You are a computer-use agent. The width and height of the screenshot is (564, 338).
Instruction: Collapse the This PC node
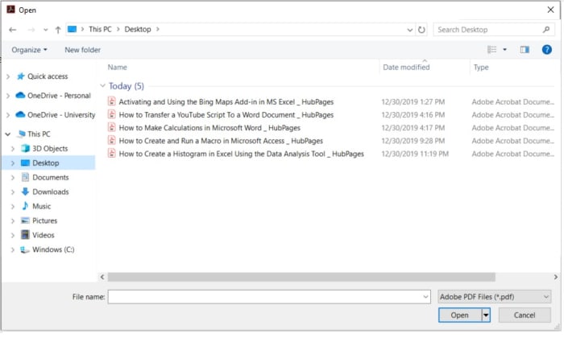click(x=8, y=134)
